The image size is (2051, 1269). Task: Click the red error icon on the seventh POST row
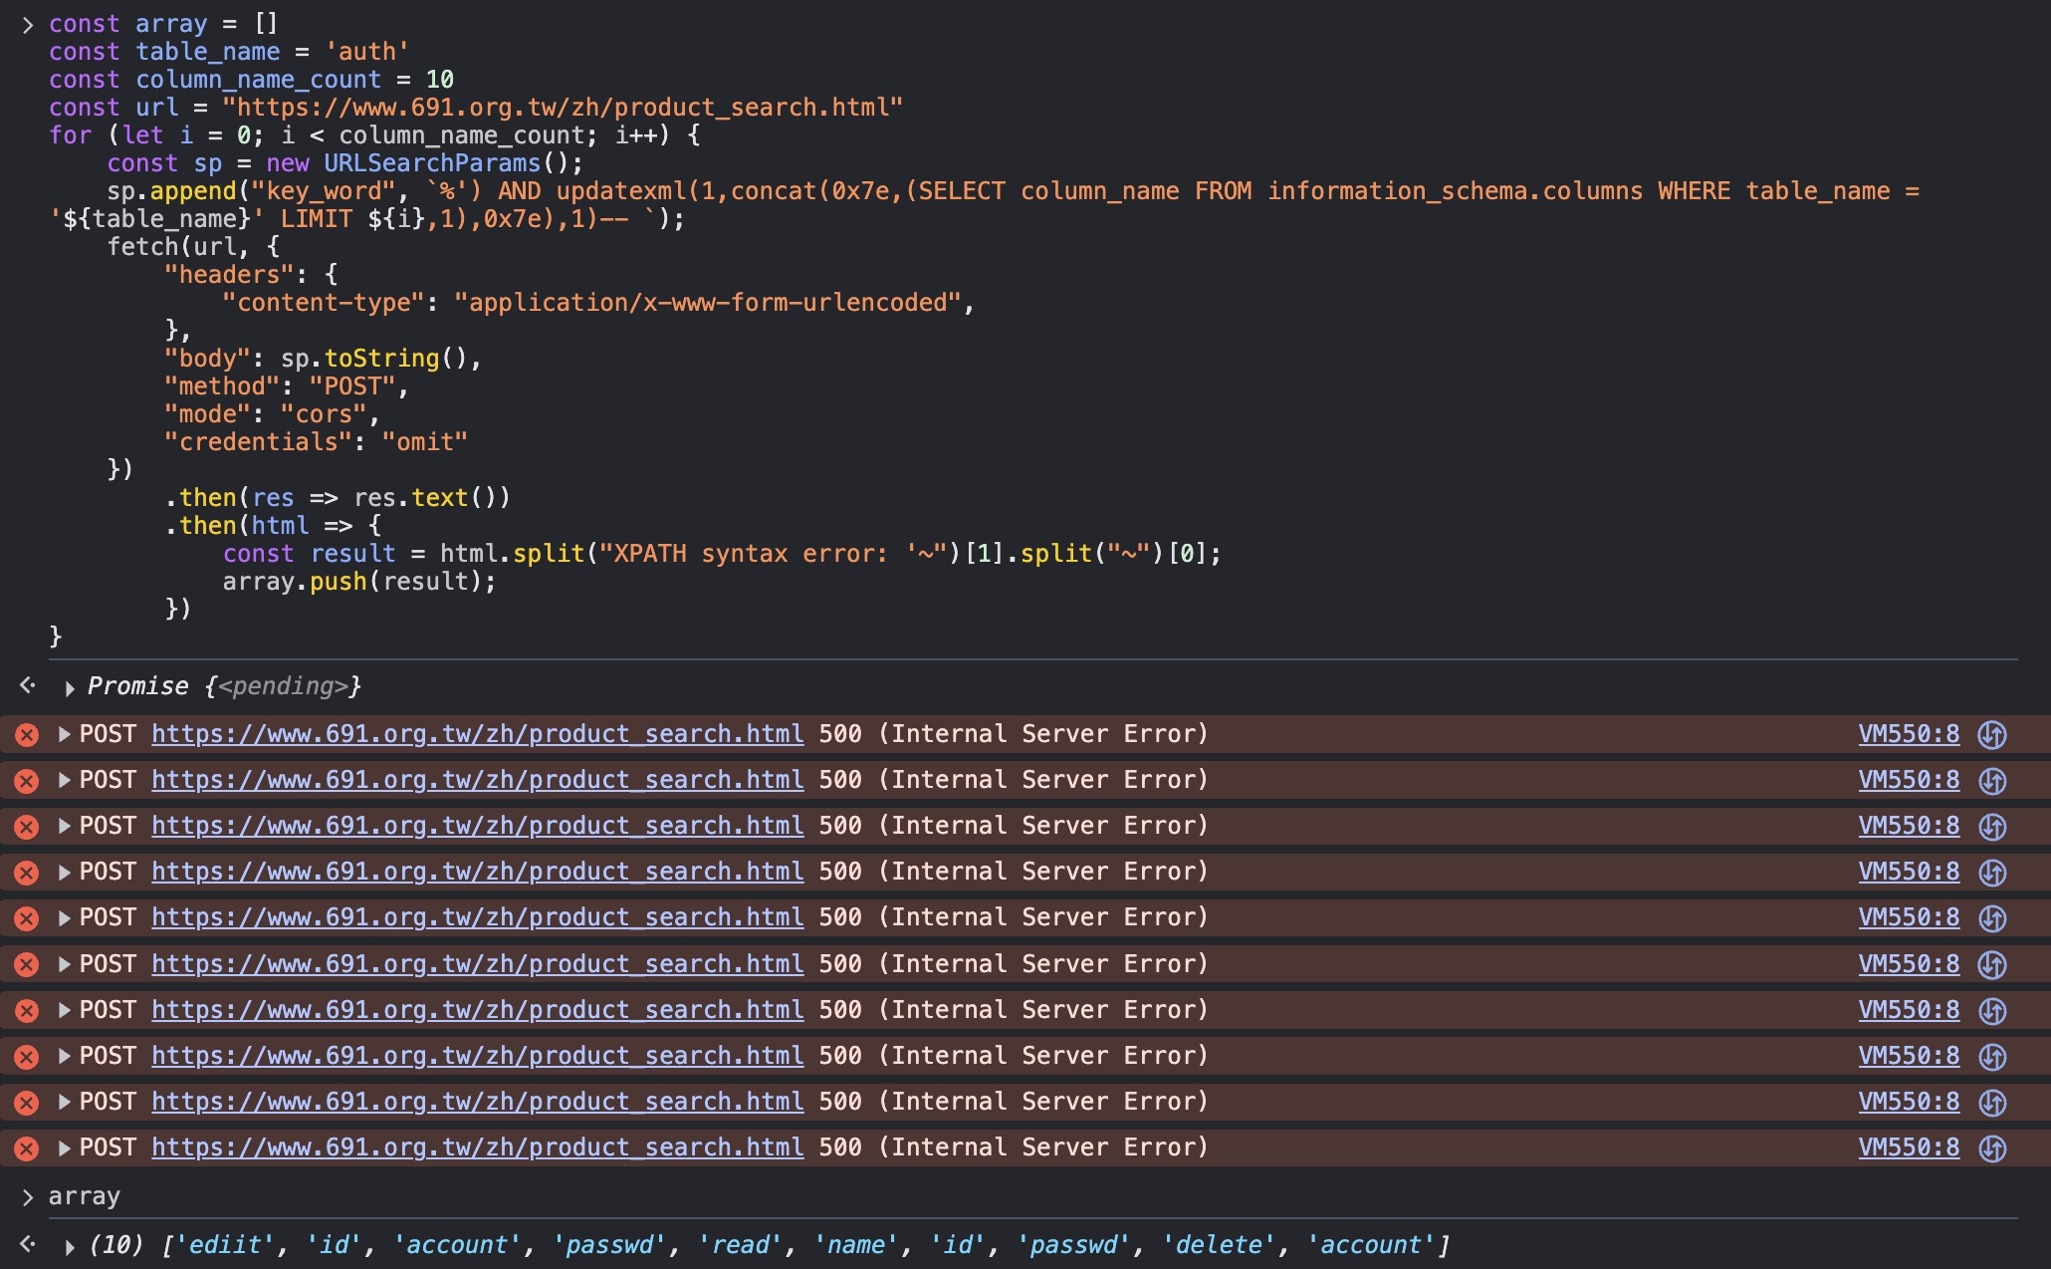coord(27,1011)
